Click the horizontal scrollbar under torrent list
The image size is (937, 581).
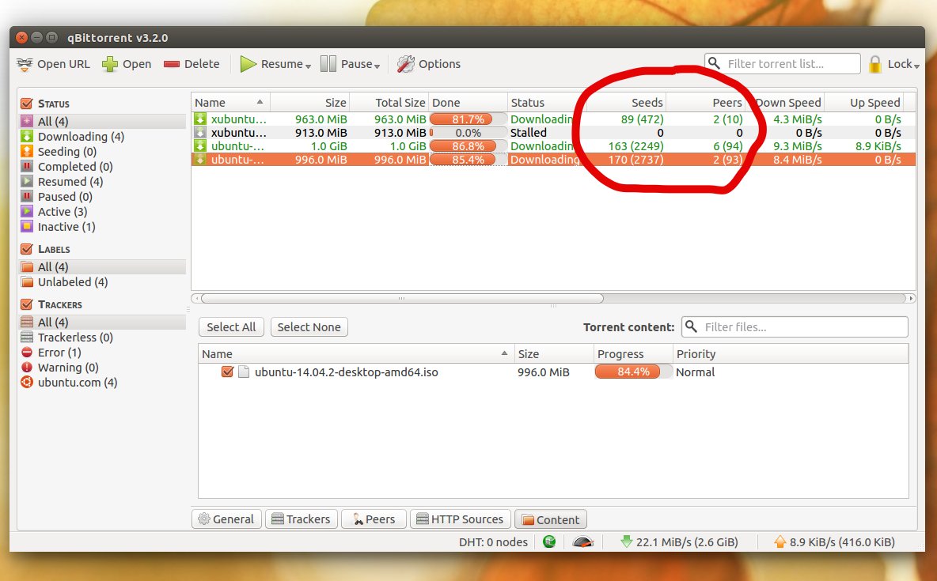tap(401, 299)
